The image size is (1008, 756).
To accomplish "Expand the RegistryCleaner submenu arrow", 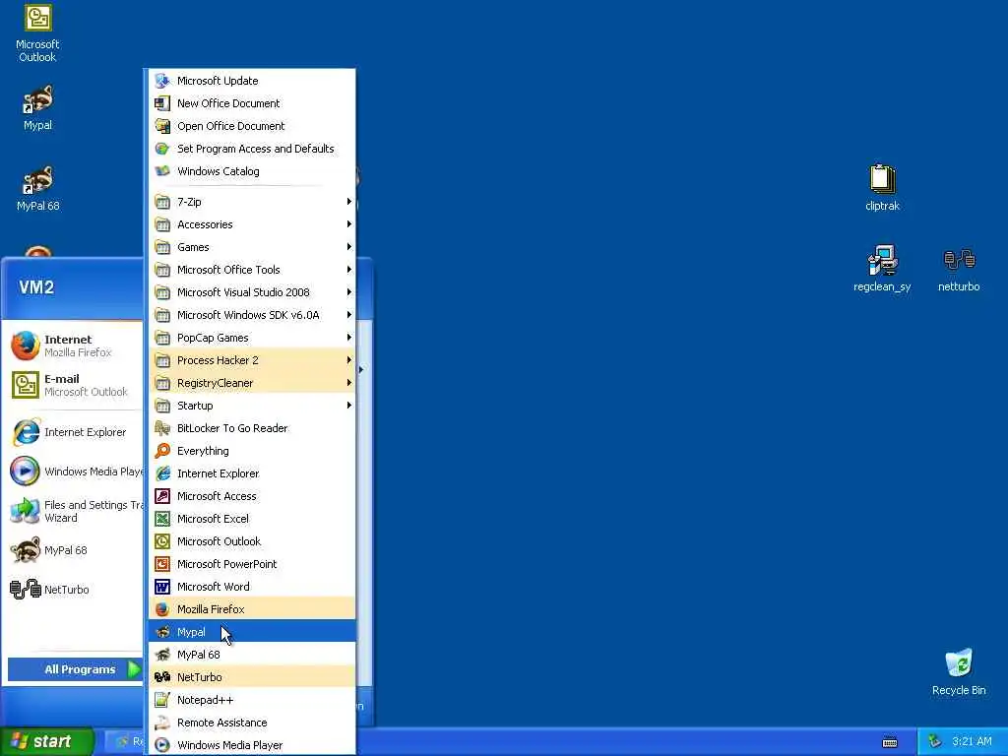I will (349, 383).
